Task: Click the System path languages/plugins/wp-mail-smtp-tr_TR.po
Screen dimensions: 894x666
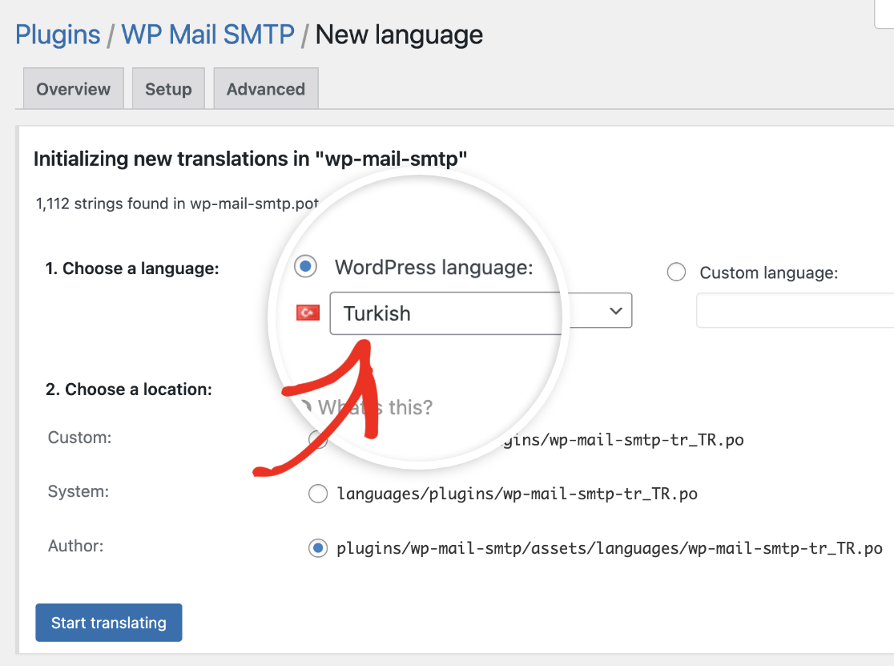Action: point(517,494)
